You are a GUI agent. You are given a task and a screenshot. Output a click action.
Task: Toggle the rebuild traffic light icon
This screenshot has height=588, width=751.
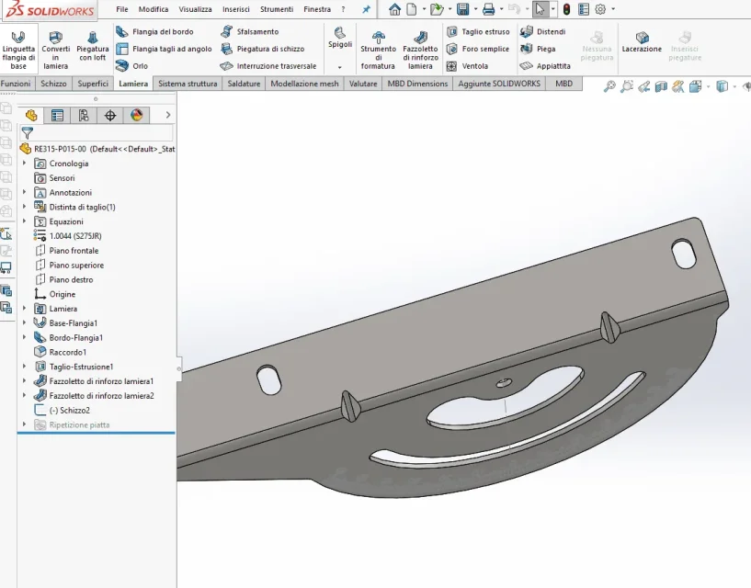point(566,9)
